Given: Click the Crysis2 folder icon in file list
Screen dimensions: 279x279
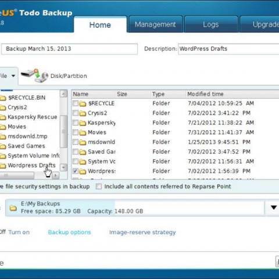Looking at the screenshot, I should pyautogui.click(x=83, y=113).
